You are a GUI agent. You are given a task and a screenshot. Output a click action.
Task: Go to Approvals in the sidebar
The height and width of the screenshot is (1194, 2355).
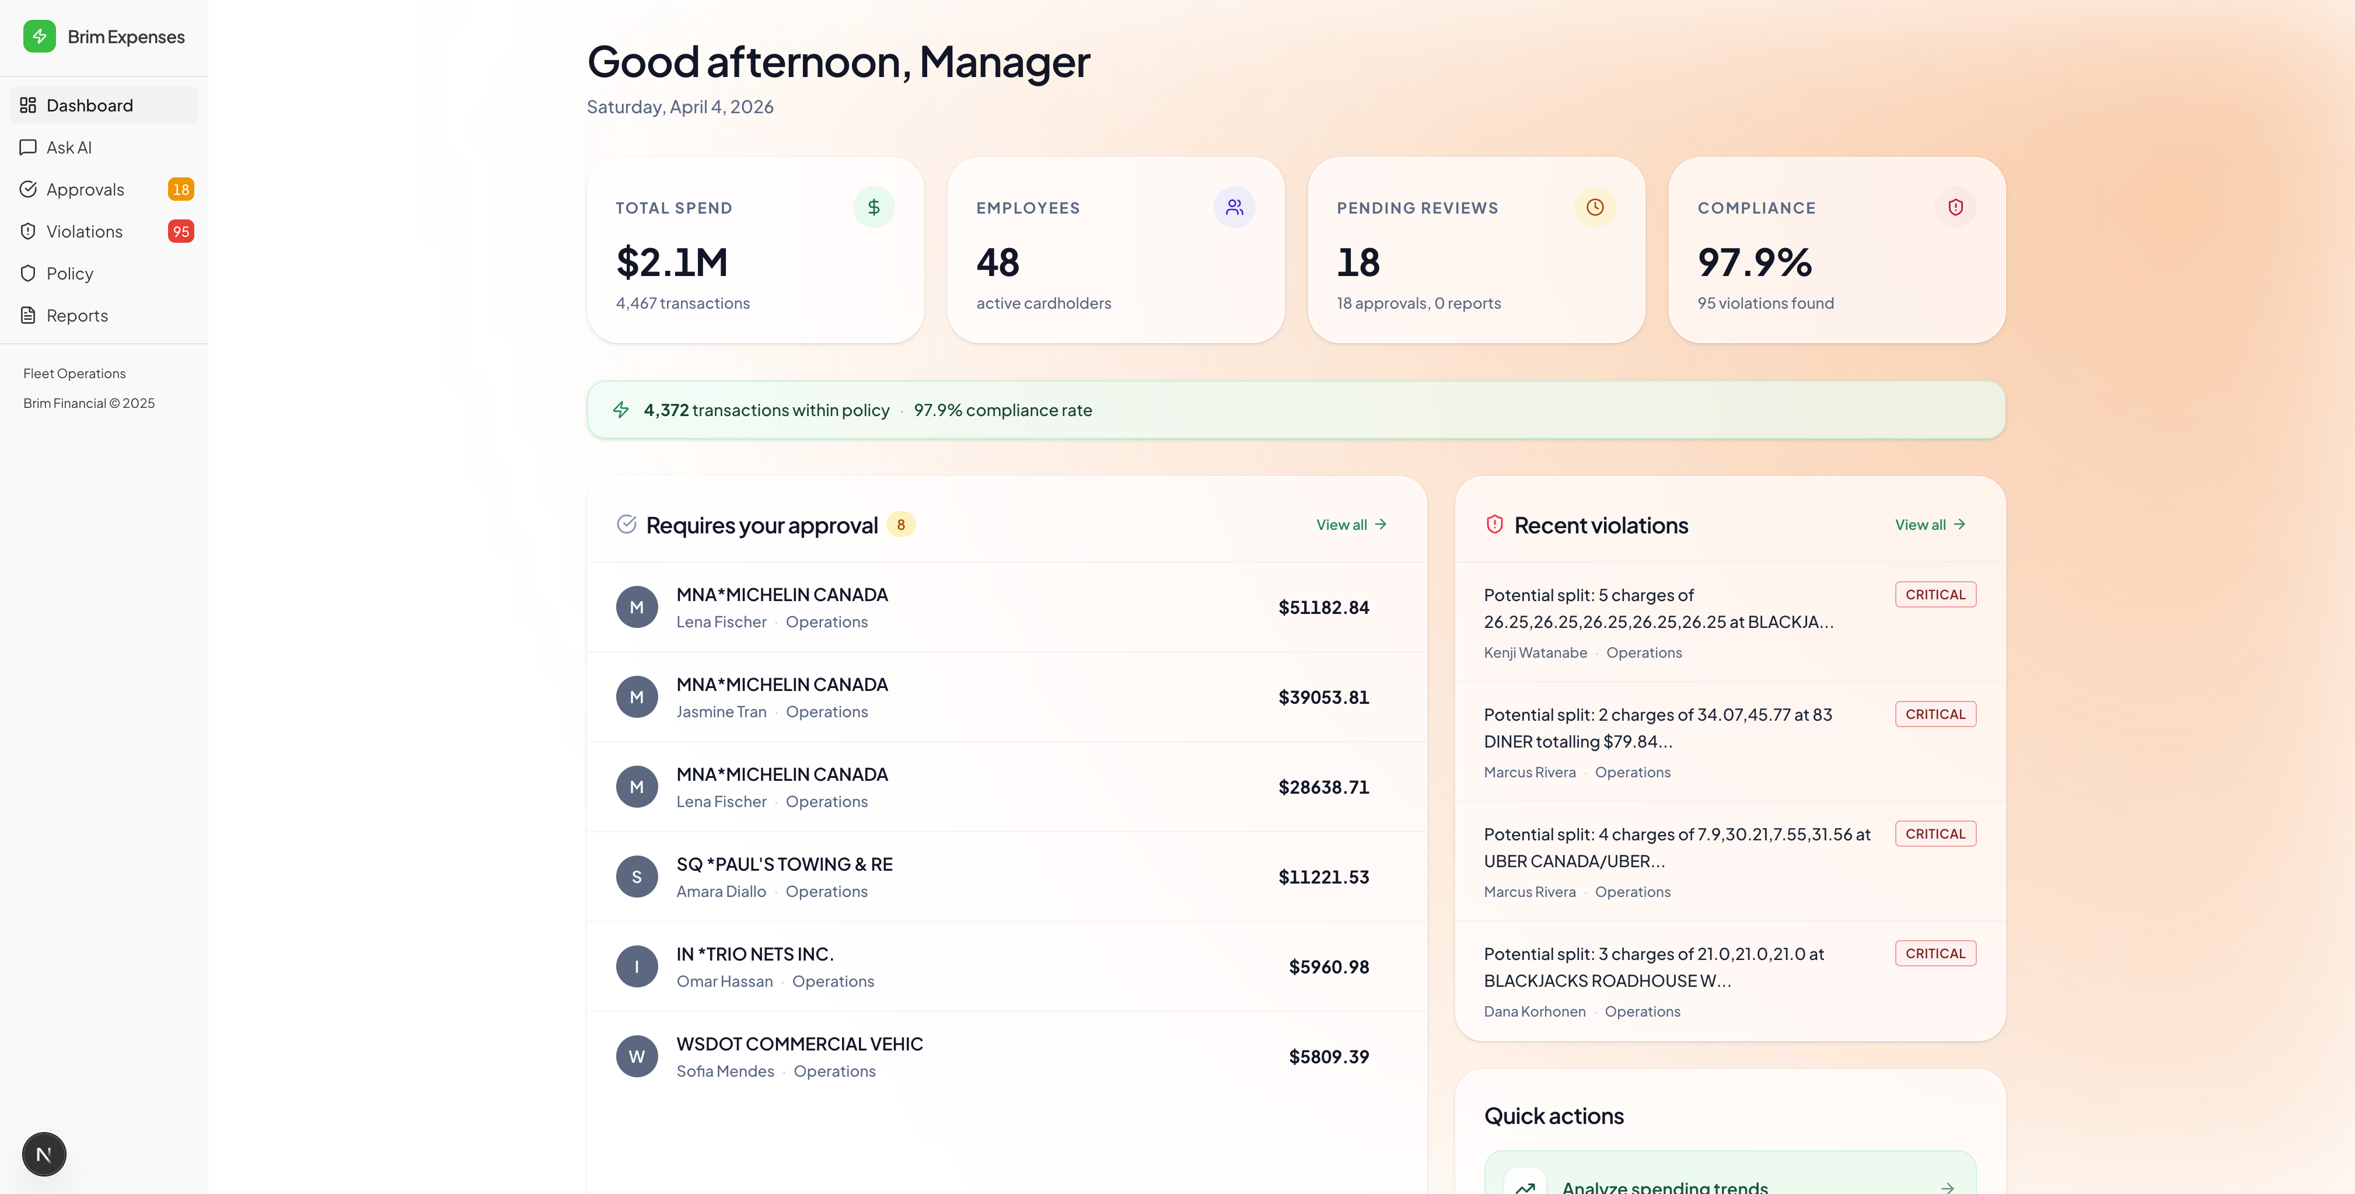tap(85, 189)
